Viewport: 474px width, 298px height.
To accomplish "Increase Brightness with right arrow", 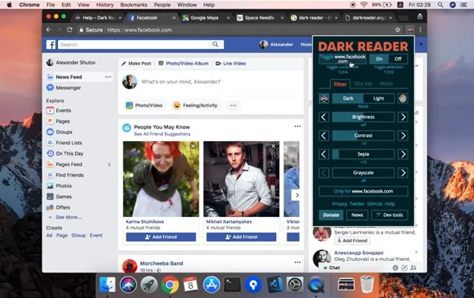I will 403,117.
